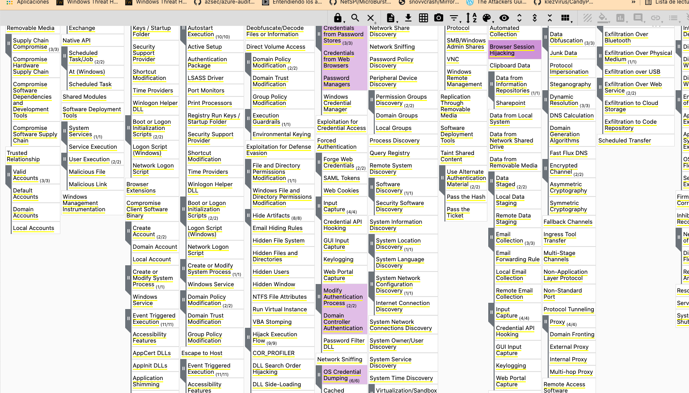Screen dimensions: 689x393
Task: Toggle sub-techniques handle beside Hide Artifacts
Action: coord(248,216)
